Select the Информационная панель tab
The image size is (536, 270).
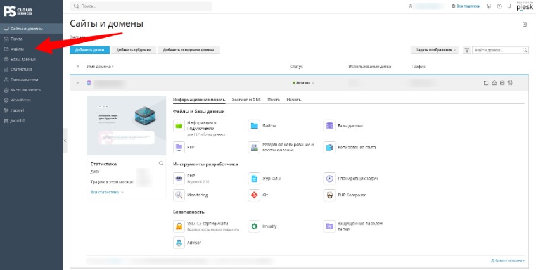click(x=199, y=100)
